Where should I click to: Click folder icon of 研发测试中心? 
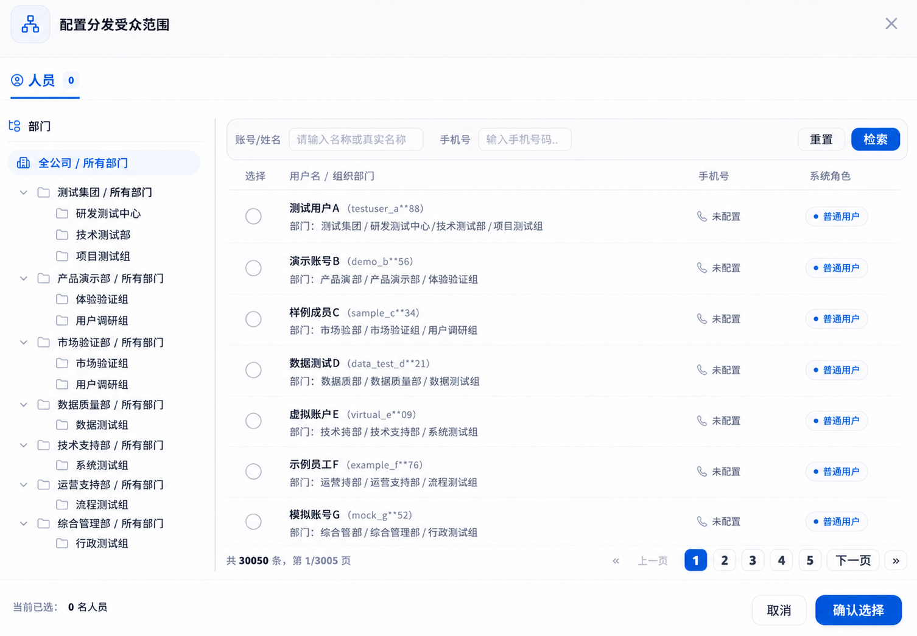[x=62, y=214]
